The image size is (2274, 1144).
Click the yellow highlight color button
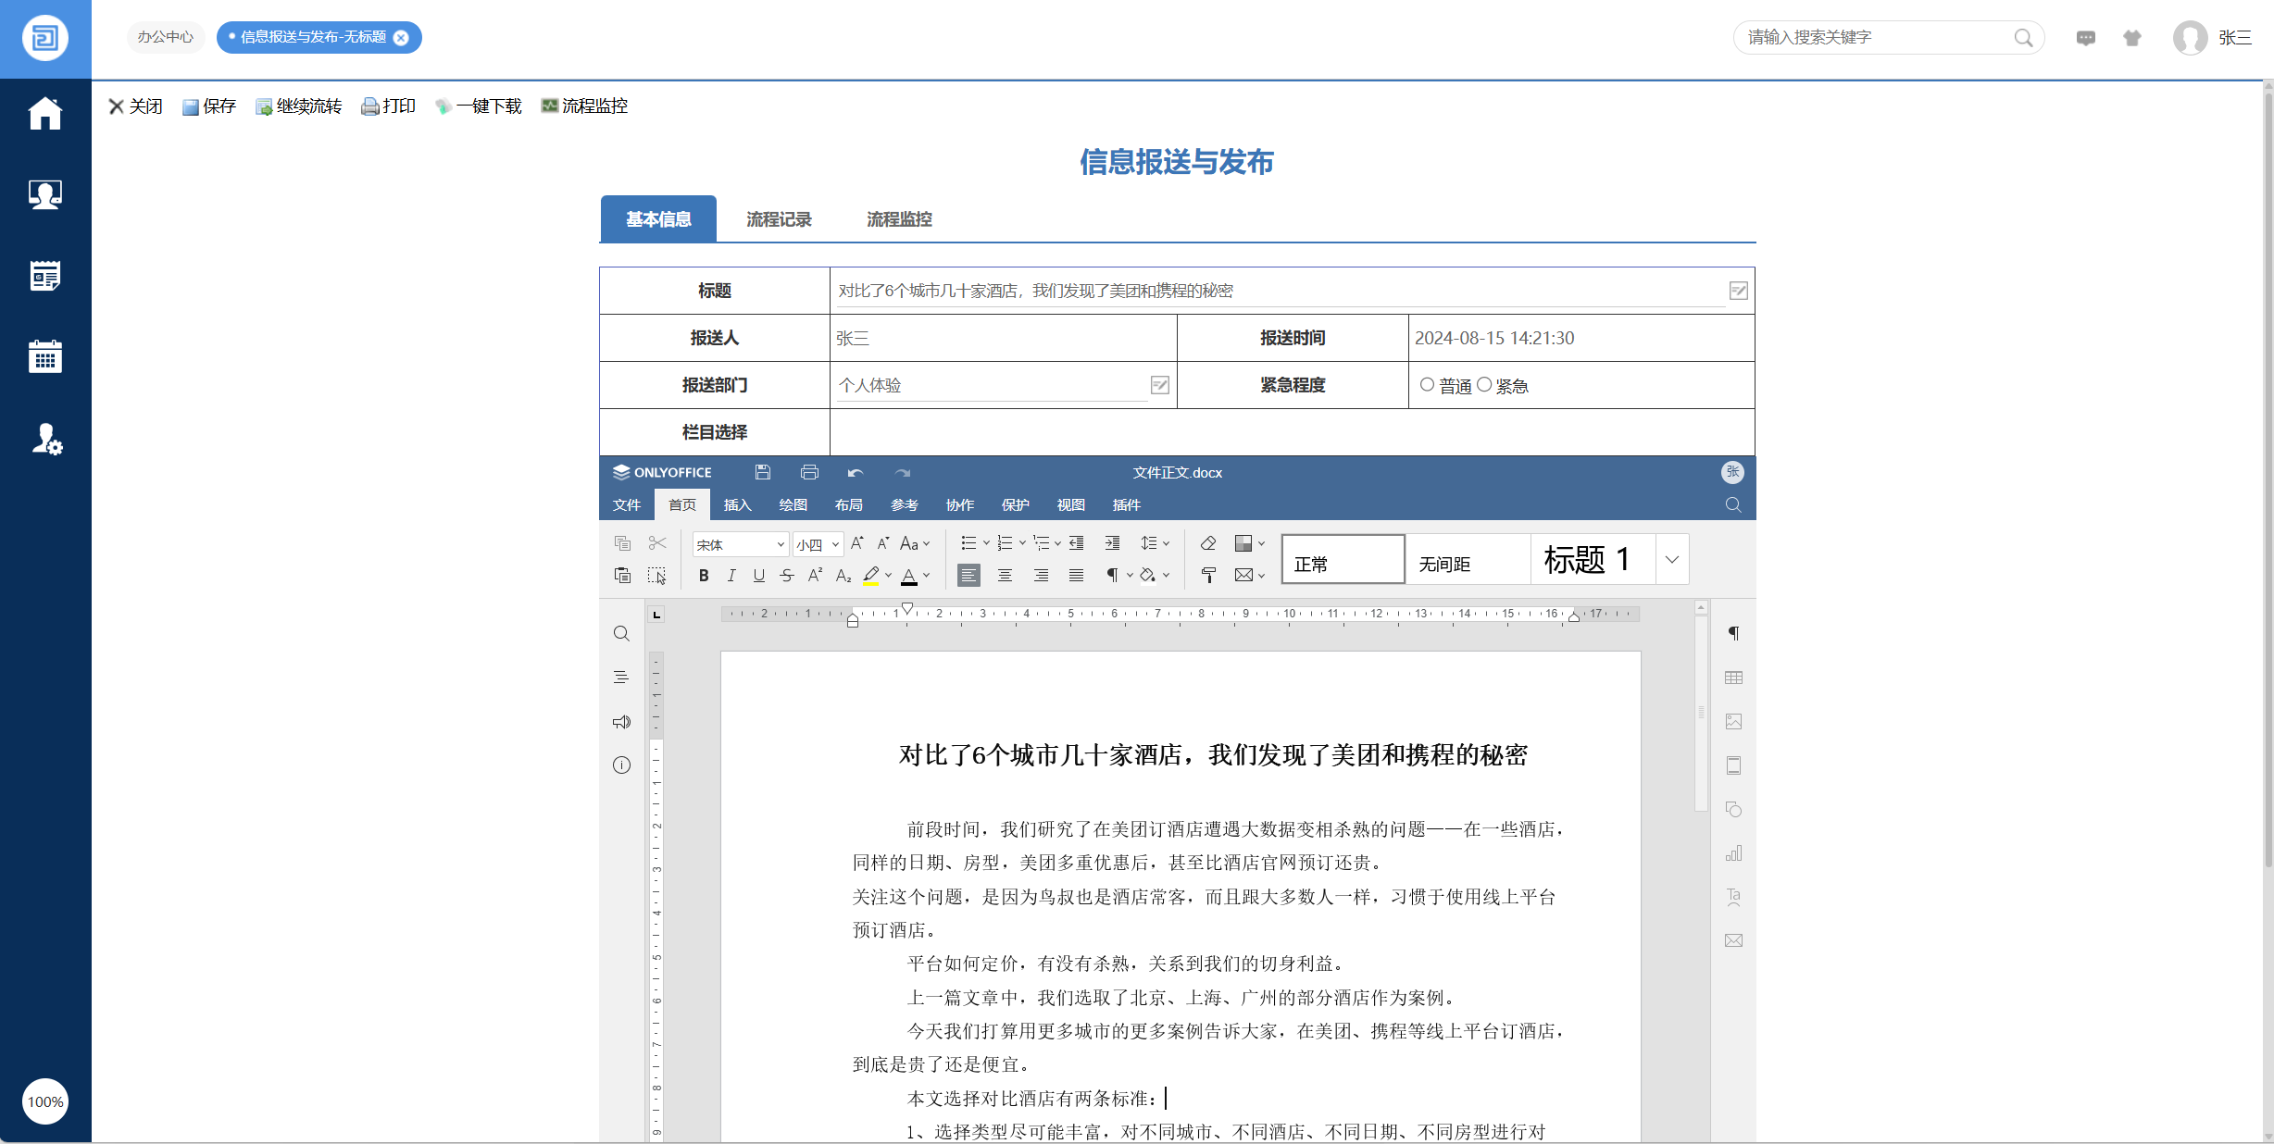pyautogui.click(x=870, y=576)
